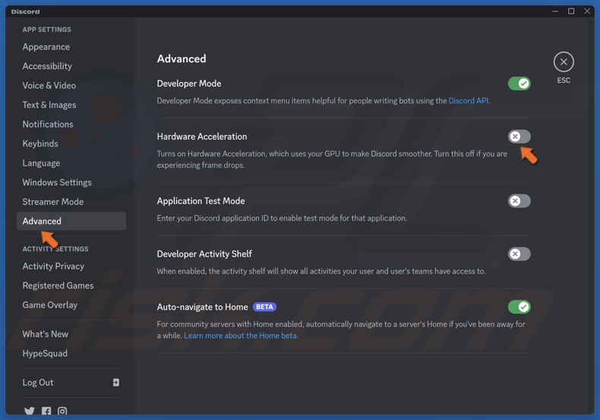Open the Appearance settings
This screenshot has height=420, width=600.
click(x=71, y=46)
